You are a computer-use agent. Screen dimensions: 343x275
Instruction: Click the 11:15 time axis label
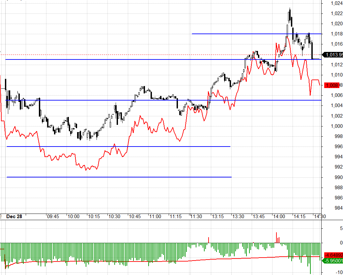(176, 217)
